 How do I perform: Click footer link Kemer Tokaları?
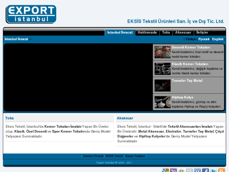pyautogui.click(x=135, y=156)
